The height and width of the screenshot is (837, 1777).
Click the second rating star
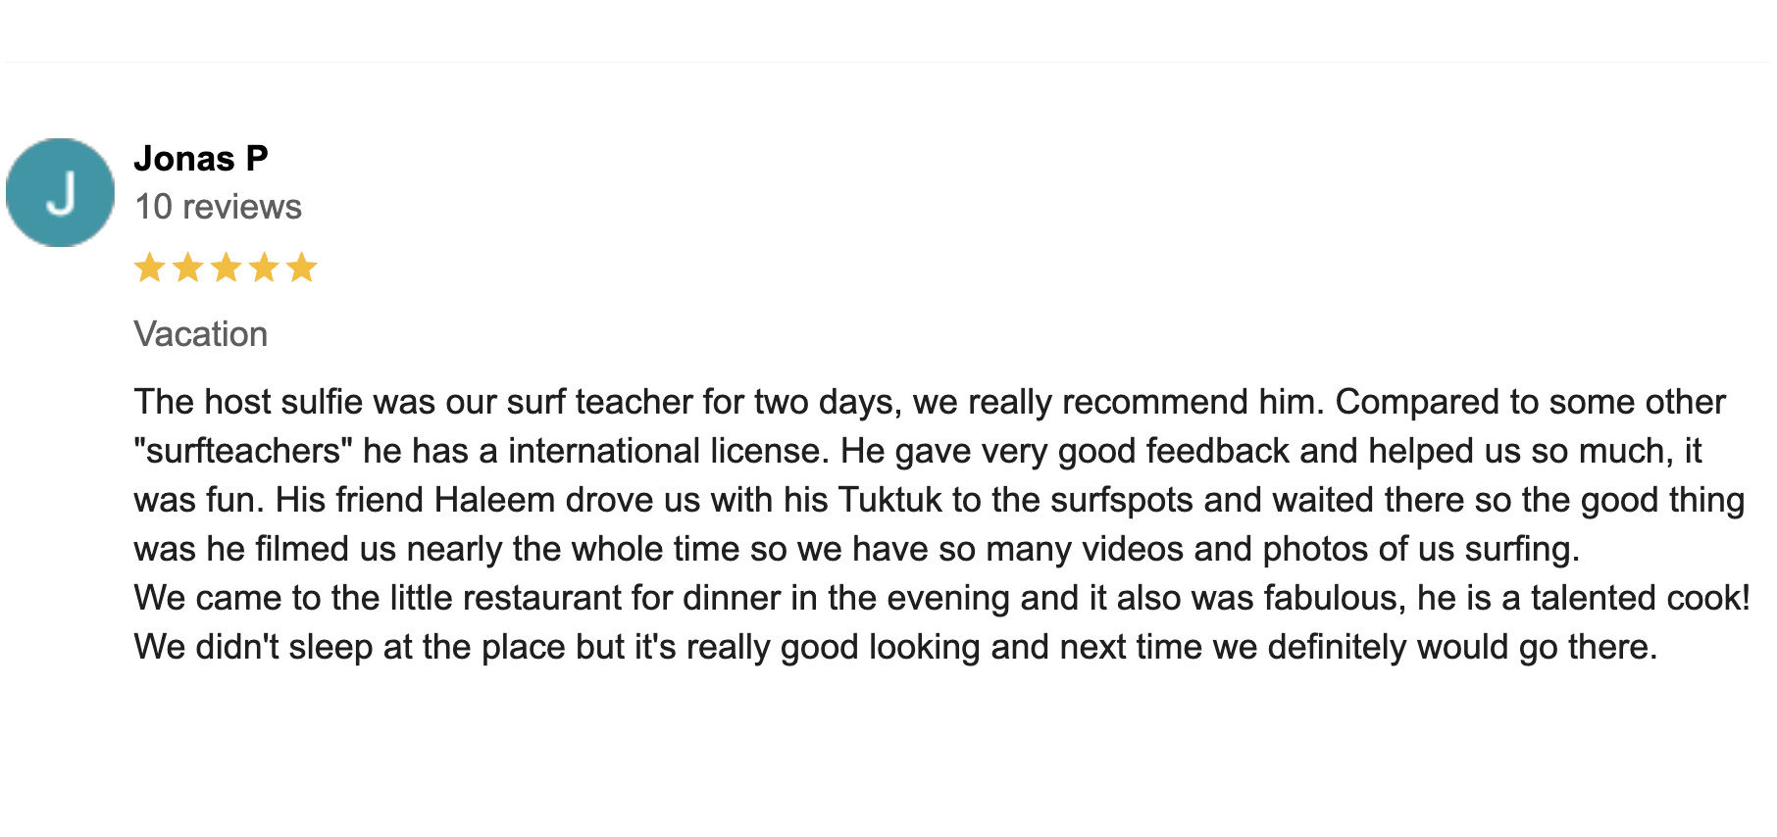[188, 268]
